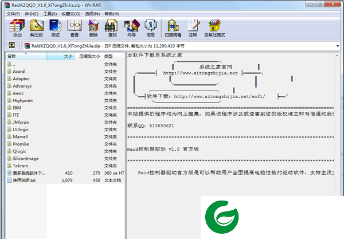Select the IBM folder row
Image resolution: width=344 pixels, height=239 pixels.
tap(66, 108)
